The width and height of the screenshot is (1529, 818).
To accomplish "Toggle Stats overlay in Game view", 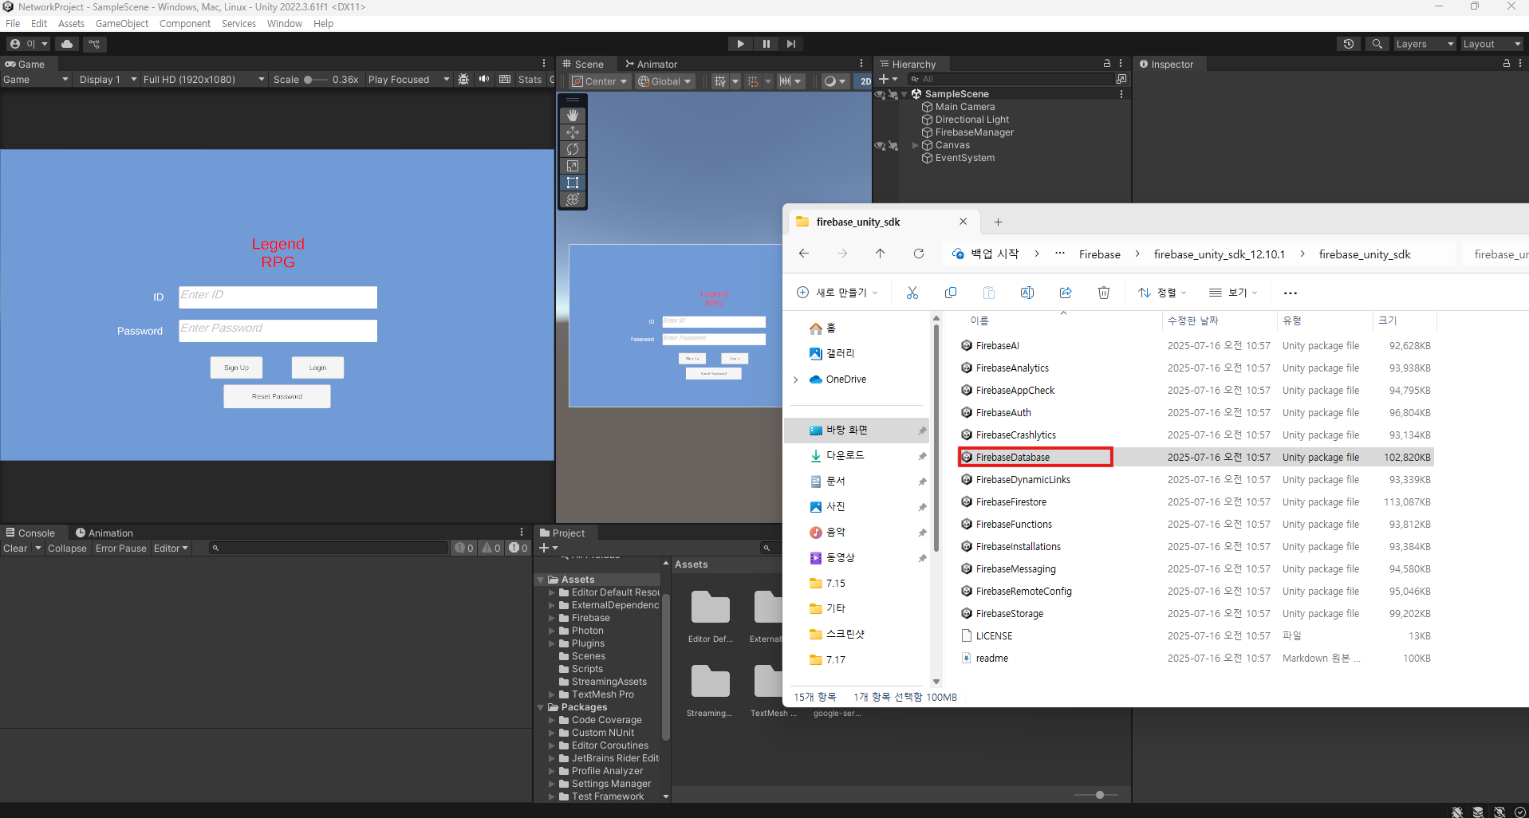I will click(x=530, y=79).
